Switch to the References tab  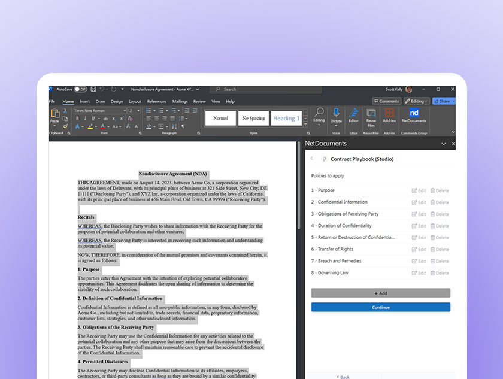[156, 101]
